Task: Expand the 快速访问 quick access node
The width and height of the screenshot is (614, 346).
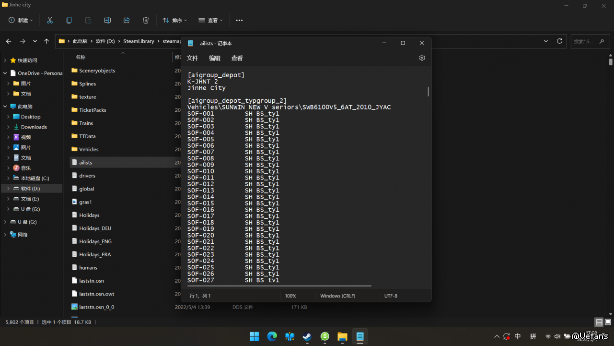Action: point(5,60)
